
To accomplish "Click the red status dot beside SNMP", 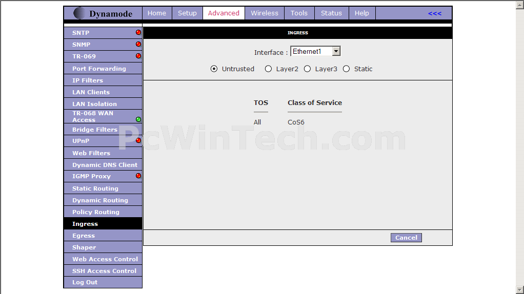I will (138, 44).
